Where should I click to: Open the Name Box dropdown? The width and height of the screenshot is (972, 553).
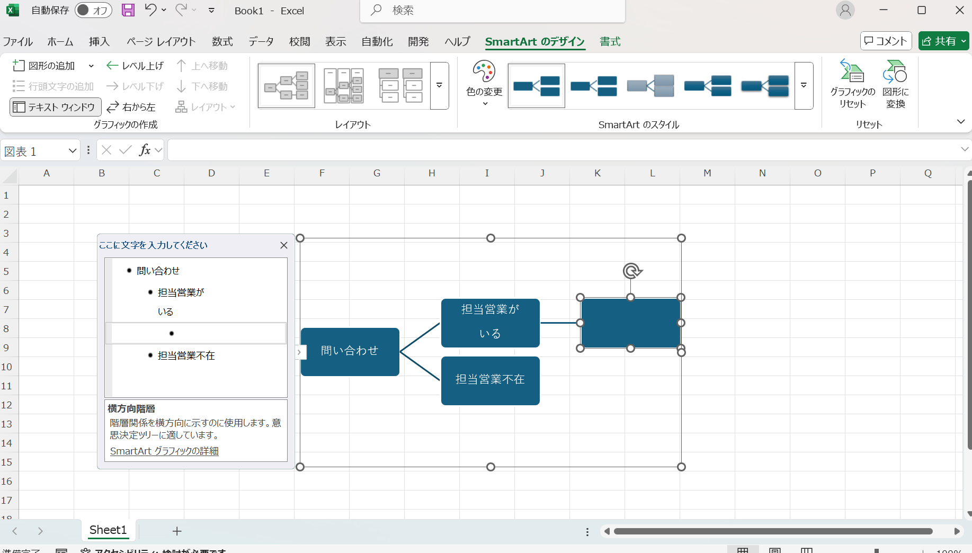click(x=73, y=151)
